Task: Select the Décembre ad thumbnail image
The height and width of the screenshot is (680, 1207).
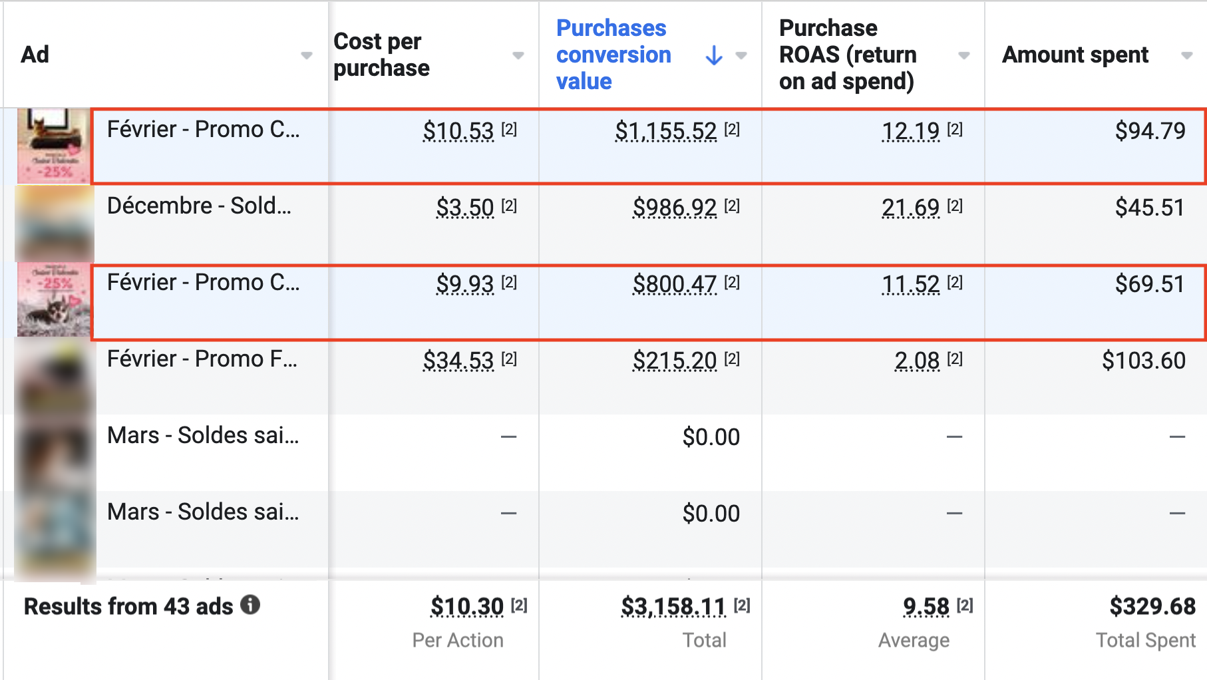Action: [x=54, y=223]
